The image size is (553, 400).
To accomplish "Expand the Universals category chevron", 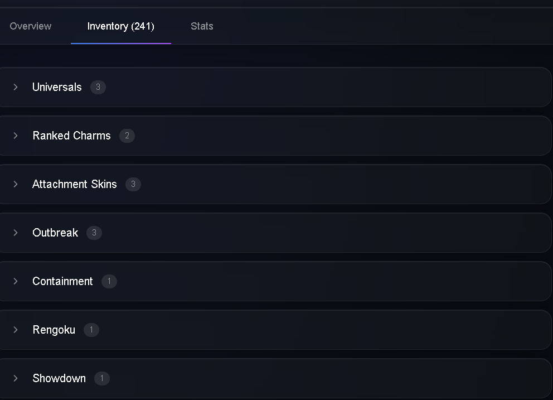I will 16,87.
